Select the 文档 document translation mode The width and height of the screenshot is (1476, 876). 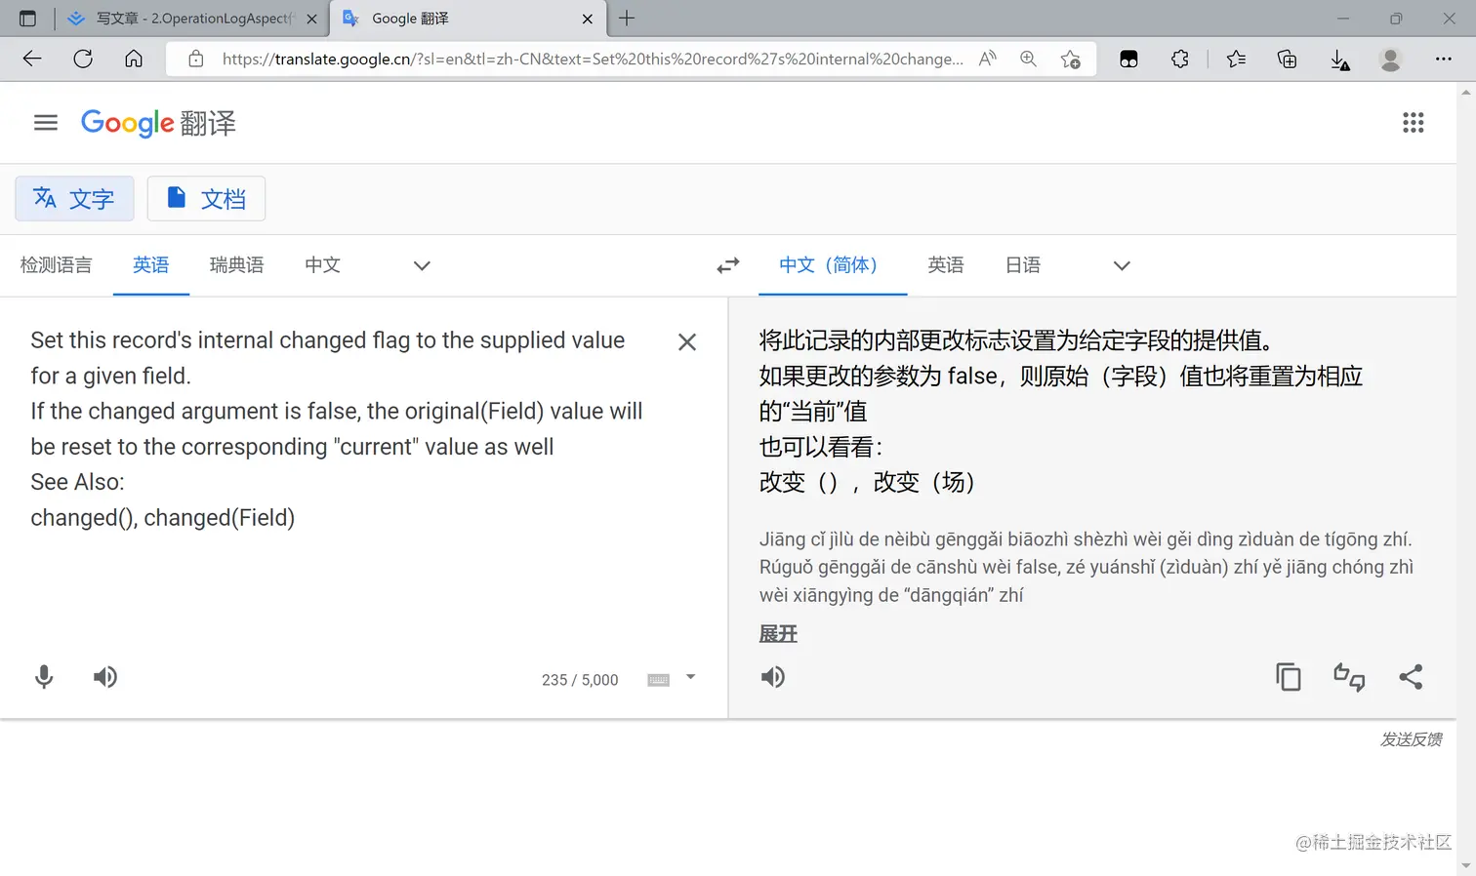tap(206, 199)
